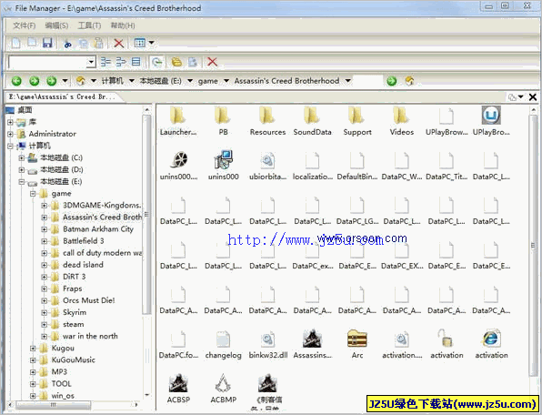Image resolution: width=542 pixels, height=415 pixels.
Task: Select dead island folder in tree
Action: tap(83, 265)
